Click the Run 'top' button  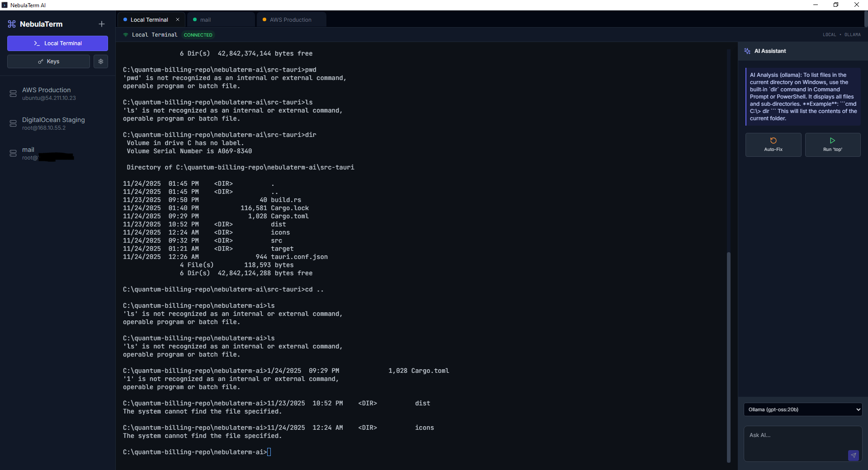[832, 145]
